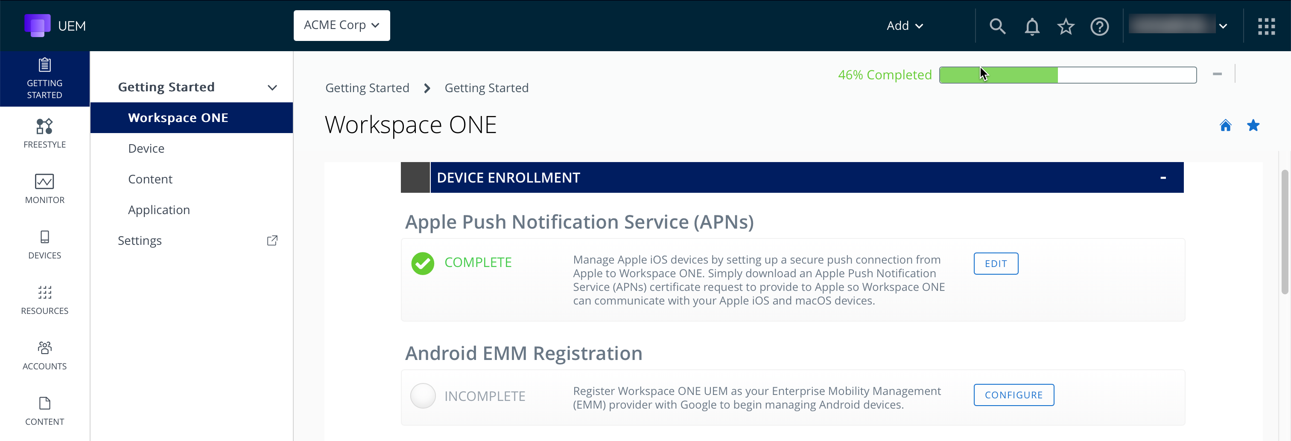Collapse the Device Enrollment section

click(1162, 178)
